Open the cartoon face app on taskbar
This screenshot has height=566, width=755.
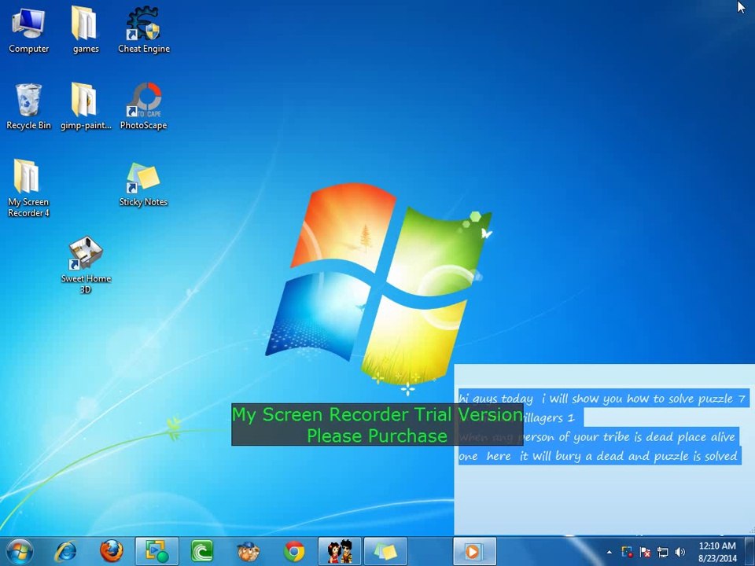[249, 552]
